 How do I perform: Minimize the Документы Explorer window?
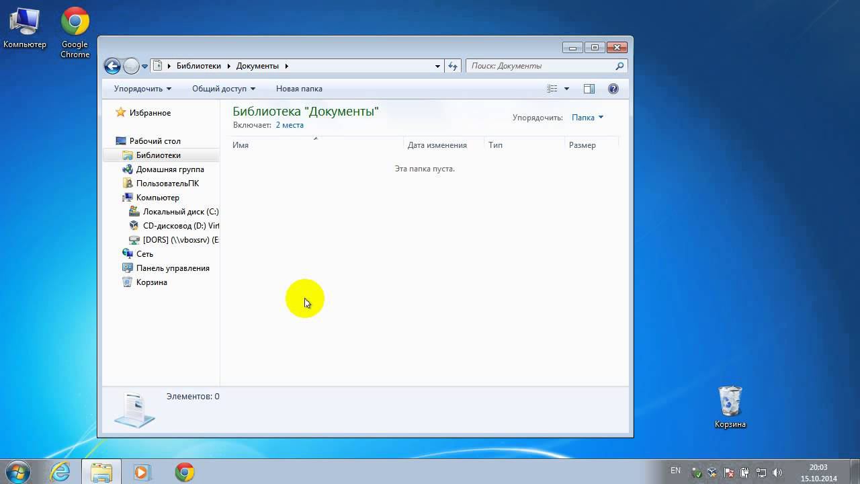(x=572, y=47)
